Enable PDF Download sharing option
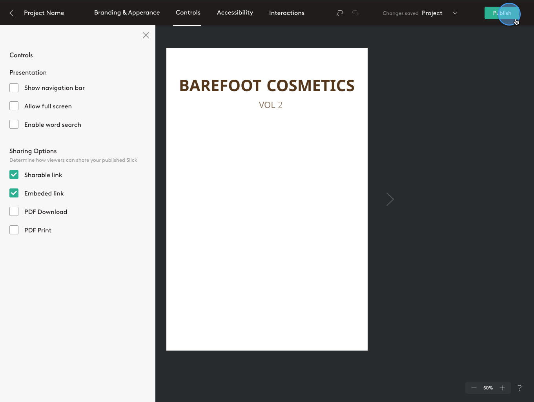The height and width of the screenshot is (402, 534). [x=14, y=212]
